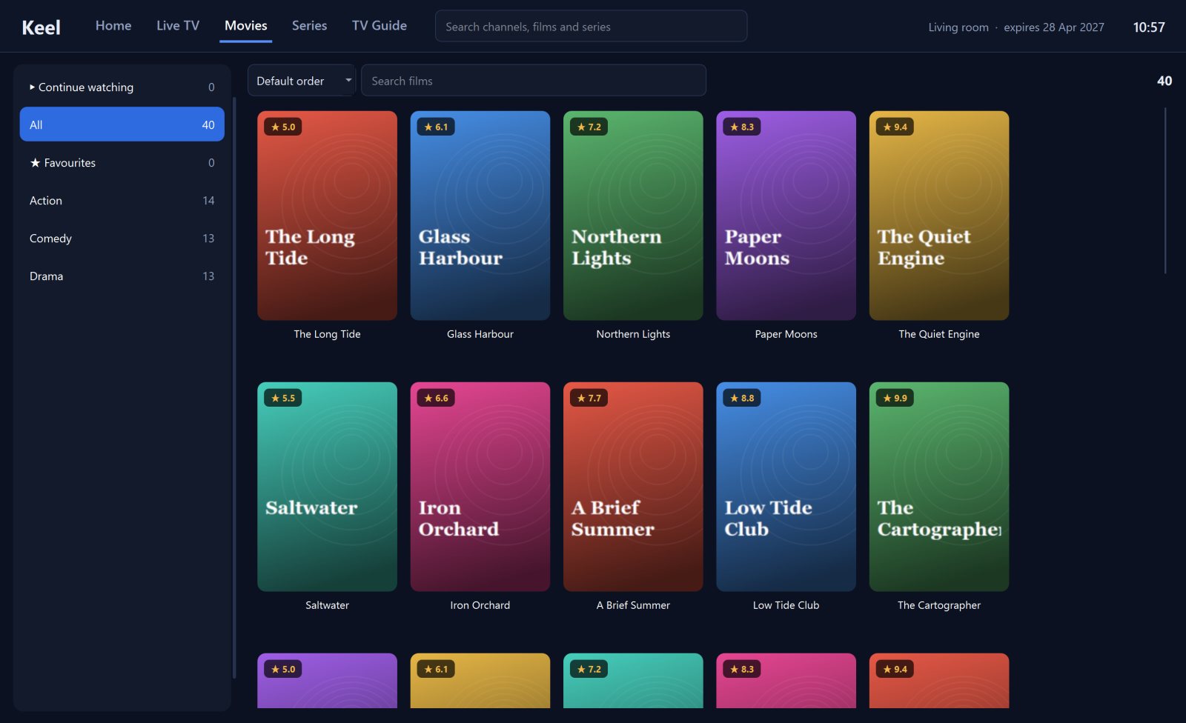Expand the Continue watching category

[x=122, y=87]
